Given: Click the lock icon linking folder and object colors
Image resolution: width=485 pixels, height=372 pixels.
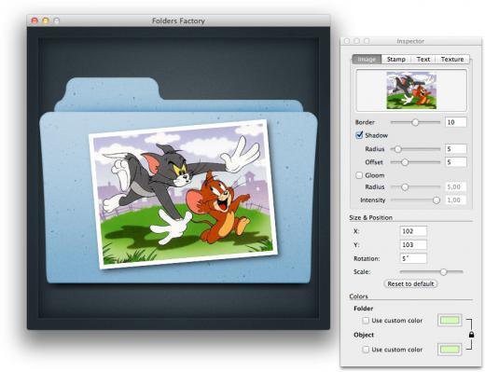Looking at the screenshot, I should click(x=471, y=335).
